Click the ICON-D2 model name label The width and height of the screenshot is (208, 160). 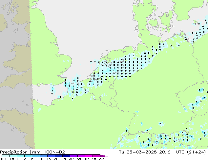click(x=55, y=152)
